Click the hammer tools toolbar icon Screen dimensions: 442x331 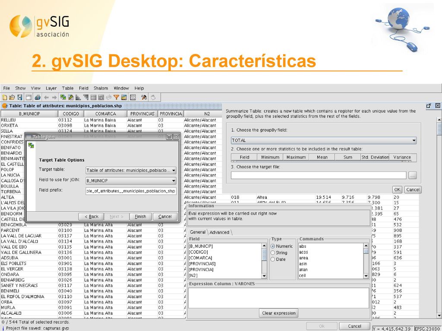144,97
